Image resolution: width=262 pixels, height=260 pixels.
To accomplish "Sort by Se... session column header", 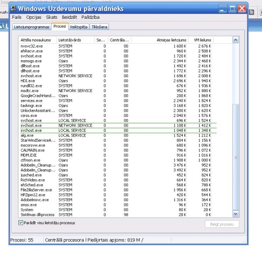I will [101, 40].
